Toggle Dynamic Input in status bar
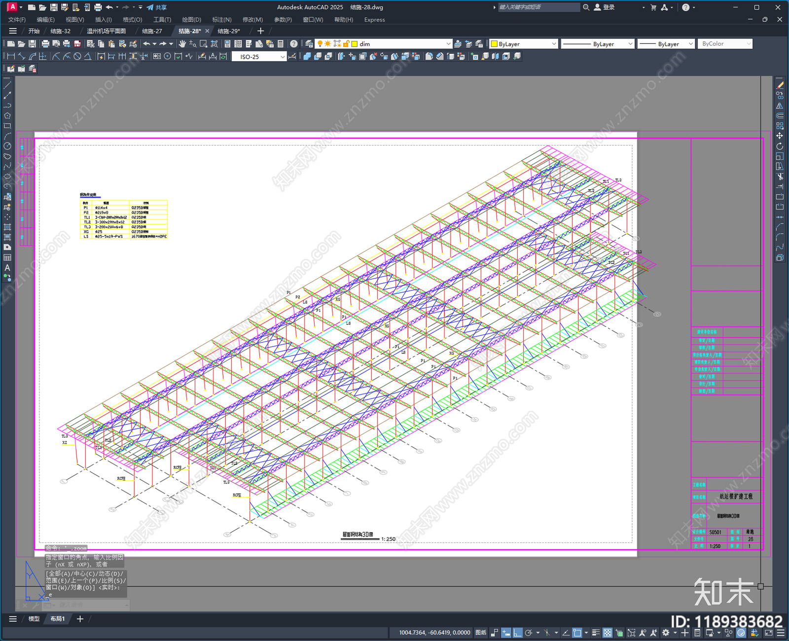 coord(506,633)
